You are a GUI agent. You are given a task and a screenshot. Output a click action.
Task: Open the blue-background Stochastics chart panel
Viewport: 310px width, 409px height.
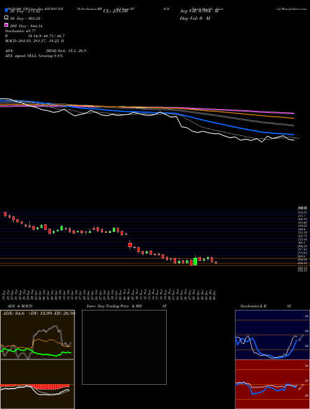pos(272,335)
